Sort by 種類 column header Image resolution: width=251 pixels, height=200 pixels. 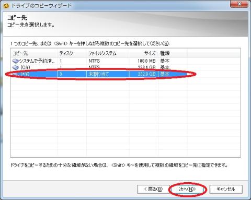click(x=173, y=53)
